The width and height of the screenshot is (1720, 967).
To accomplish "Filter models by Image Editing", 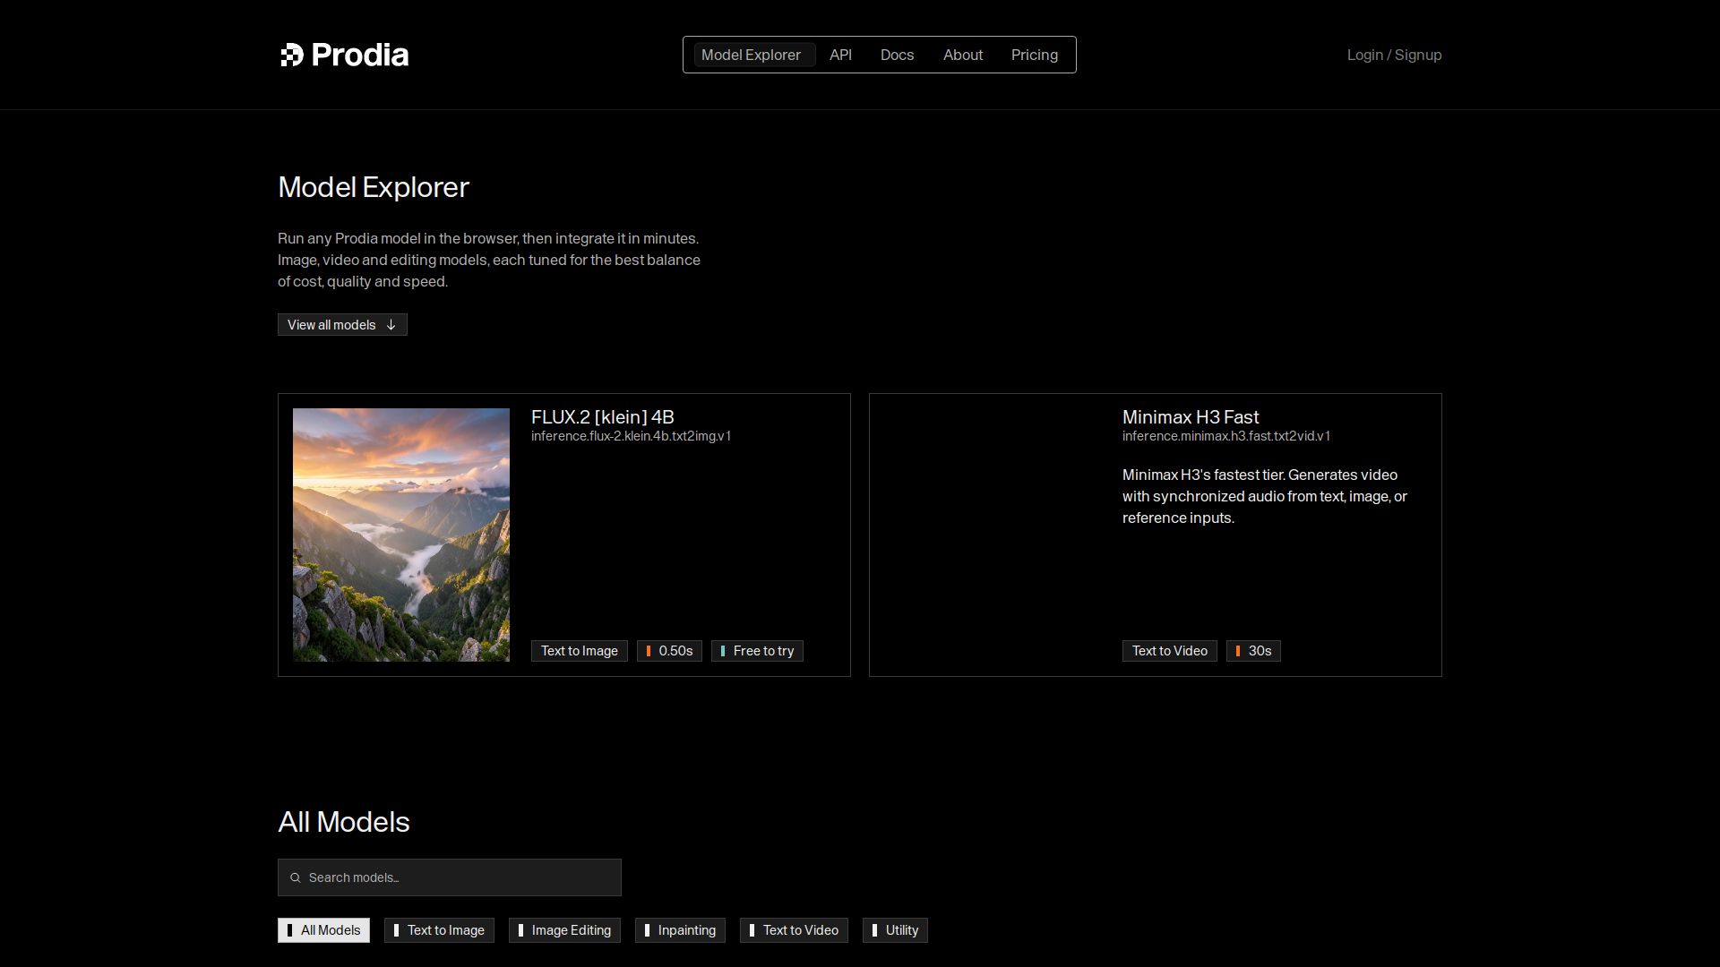I will [x=564, y=930].
